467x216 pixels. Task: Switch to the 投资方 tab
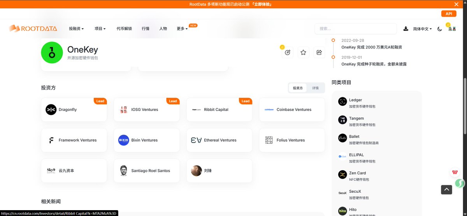coord(298,88)
